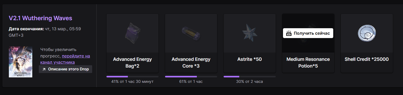Click the 61% от 1 час progress text
Screen dimensions: 403x95
click(191, 82)
